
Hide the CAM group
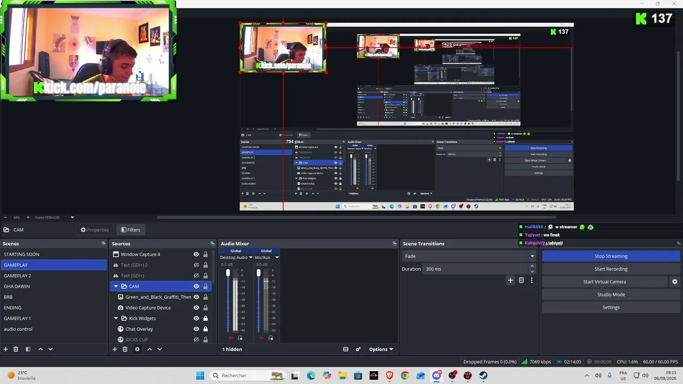click(196, 286)
